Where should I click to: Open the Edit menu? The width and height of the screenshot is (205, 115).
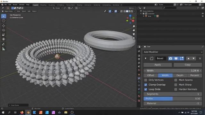tap(10, 5)
